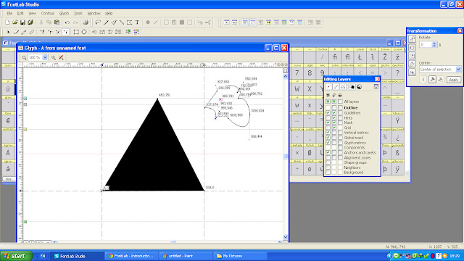Click the New file icon in toolbar

[7, 22]
